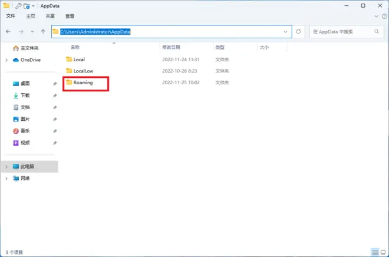Unpin 音乐 using its pin icon

55,131
